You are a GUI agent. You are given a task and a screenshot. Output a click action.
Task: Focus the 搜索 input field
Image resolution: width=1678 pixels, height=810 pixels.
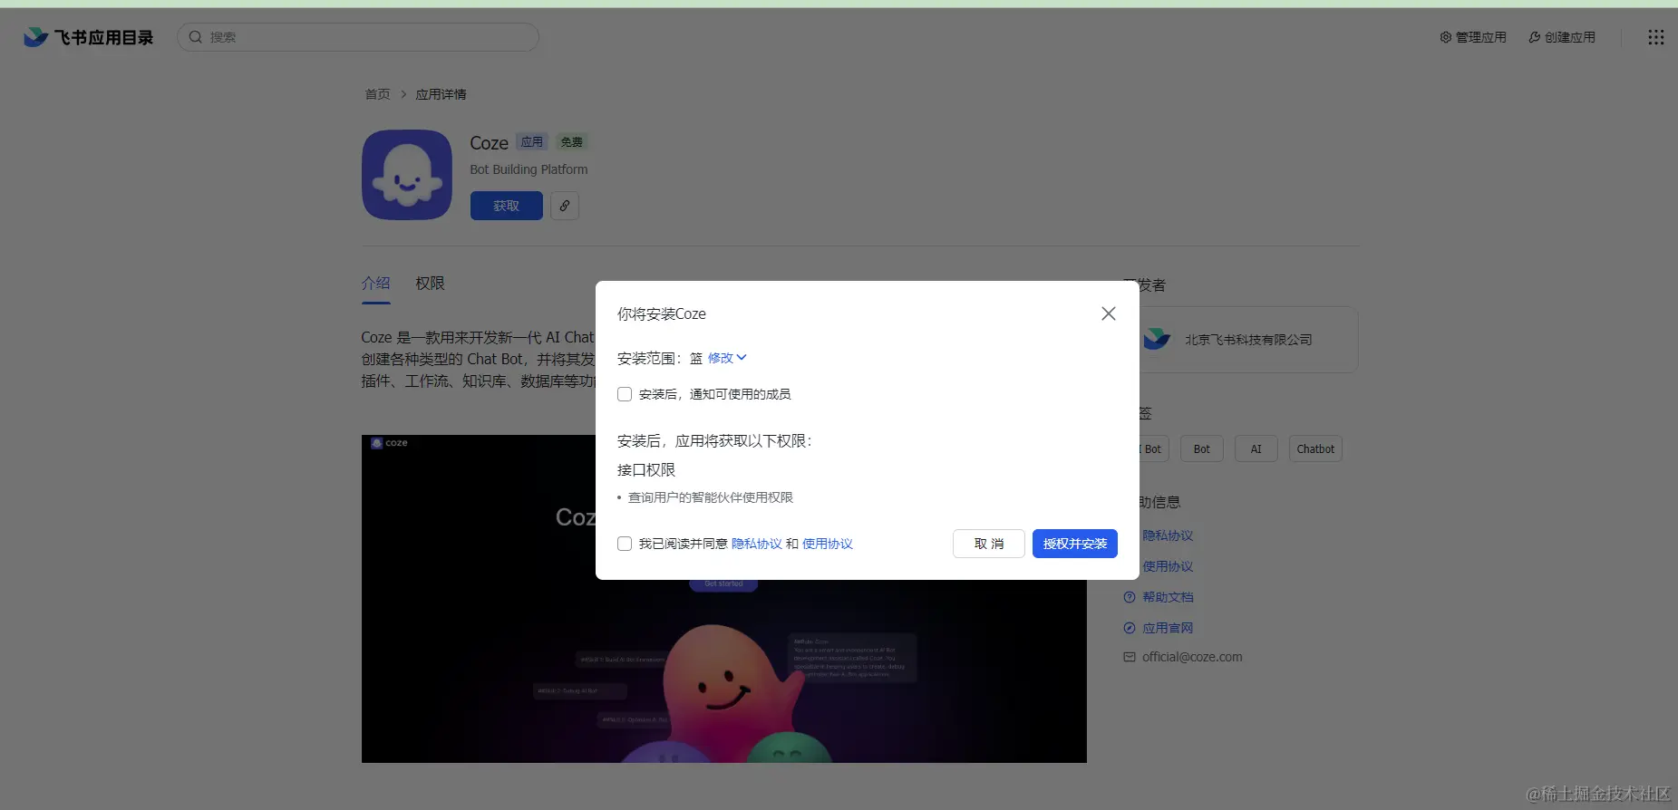click(358, 37)
